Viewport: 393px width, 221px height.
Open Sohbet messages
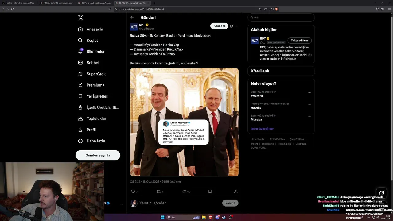tap(89, 63)
